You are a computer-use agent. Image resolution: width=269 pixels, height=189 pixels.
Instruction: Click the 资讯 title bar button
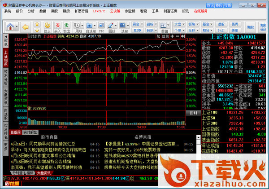pos(210,5)
